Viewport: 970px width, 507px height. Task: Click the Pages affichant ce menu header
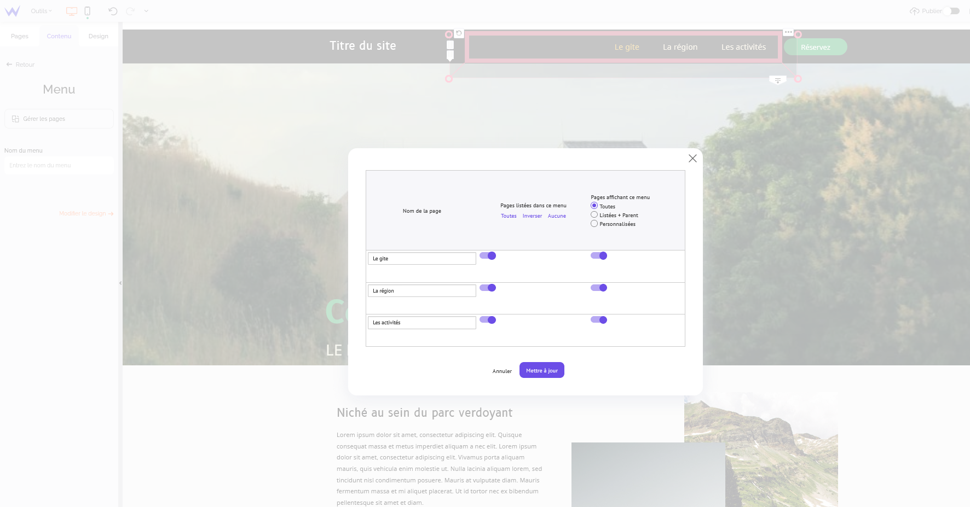tap(620, 197)
